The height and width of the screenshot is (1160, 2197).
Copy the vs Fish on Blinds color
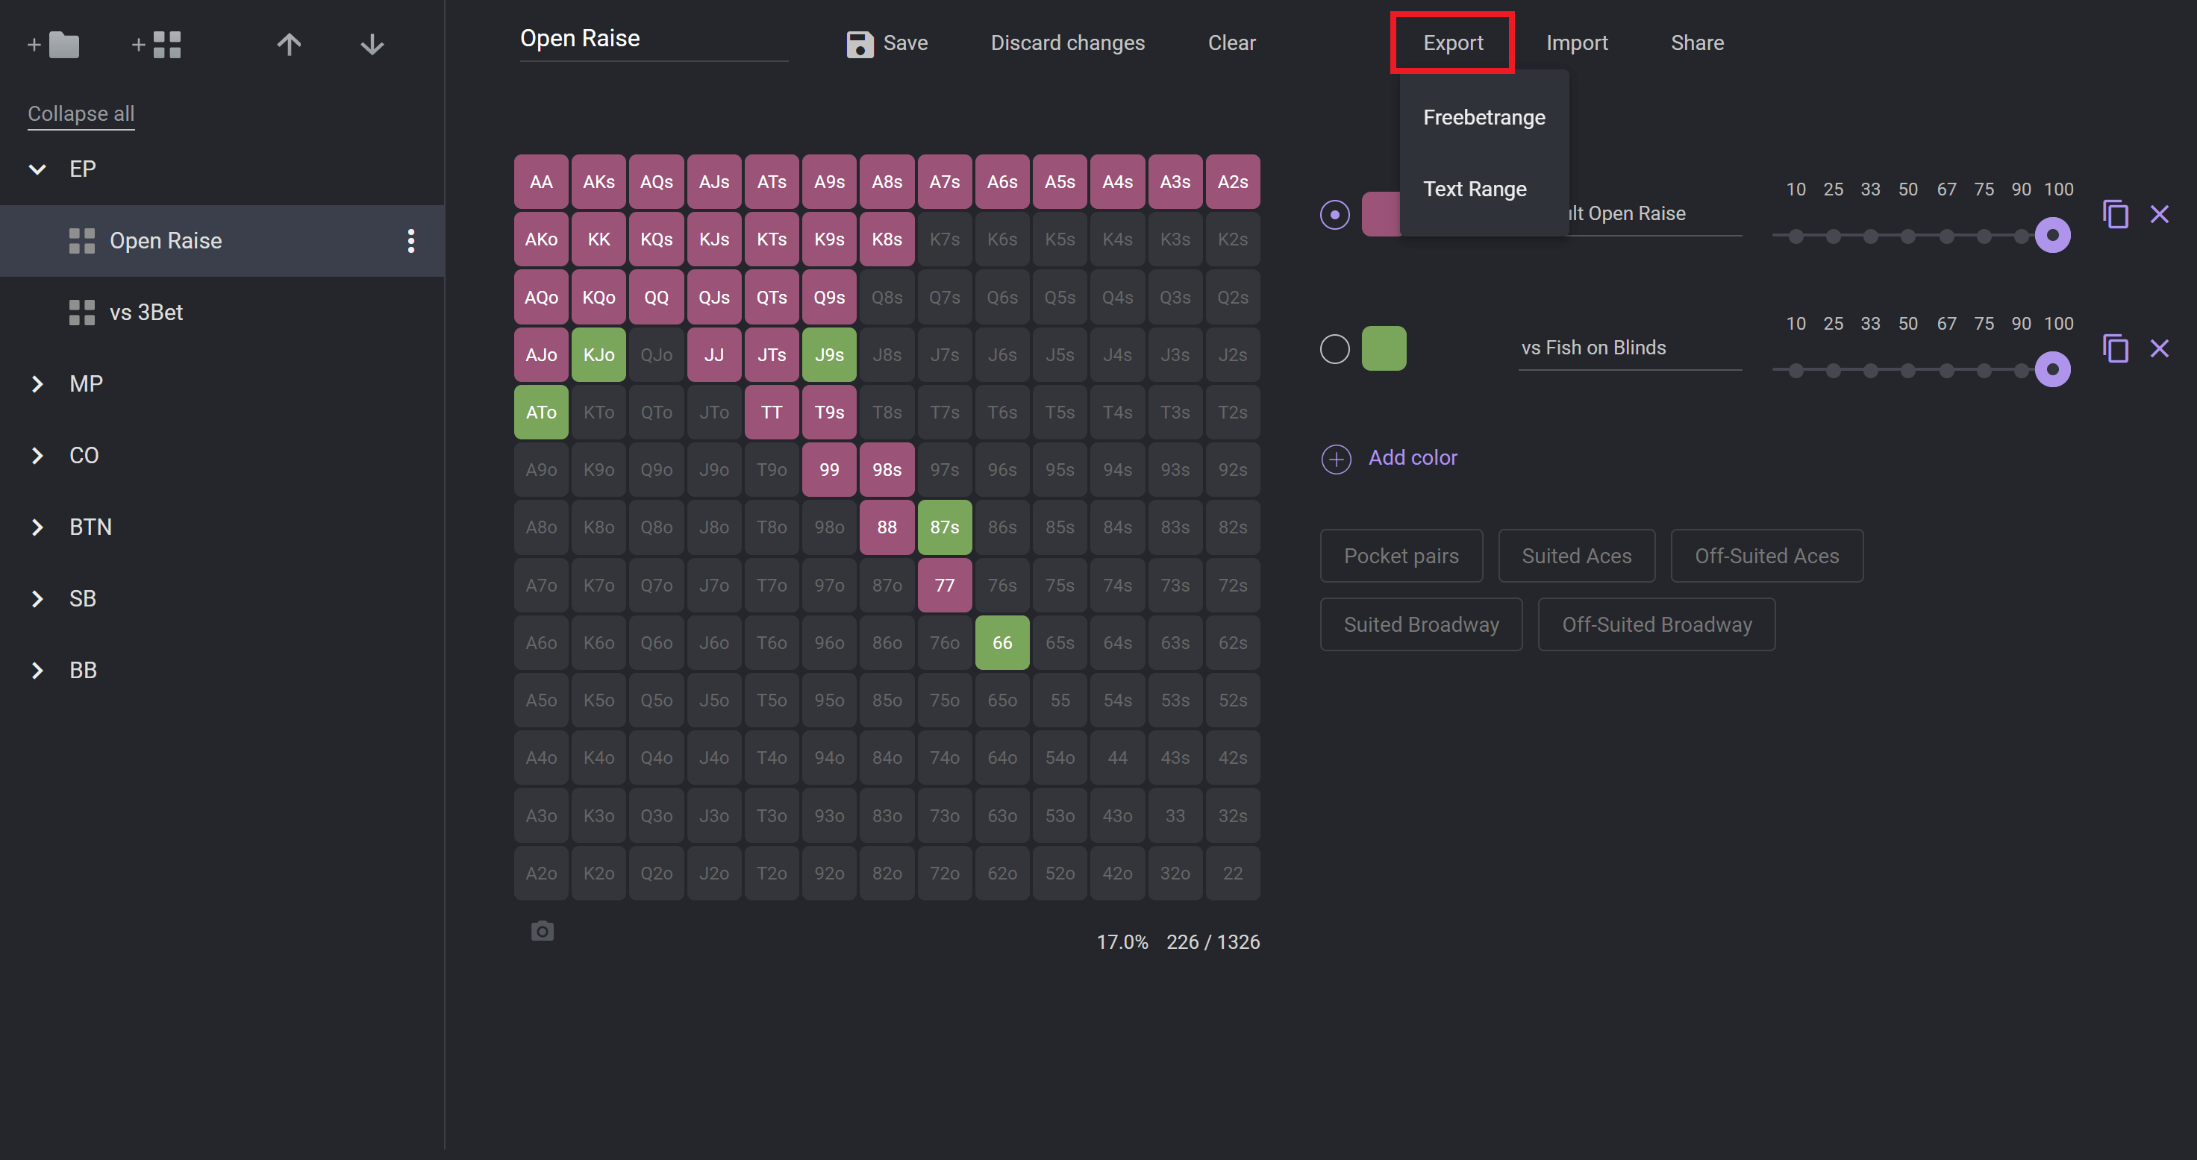2115,348
